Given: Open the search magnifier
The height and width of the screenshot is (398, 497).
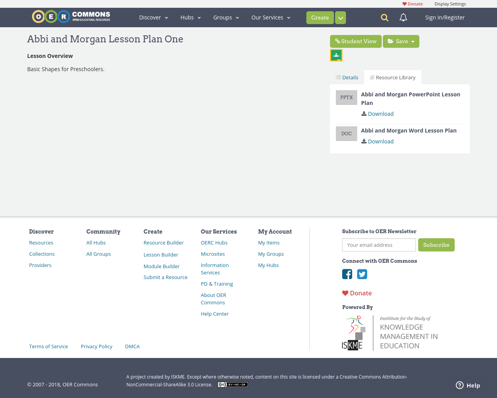Looking at the screenshot, I should [x=383, y=17].
